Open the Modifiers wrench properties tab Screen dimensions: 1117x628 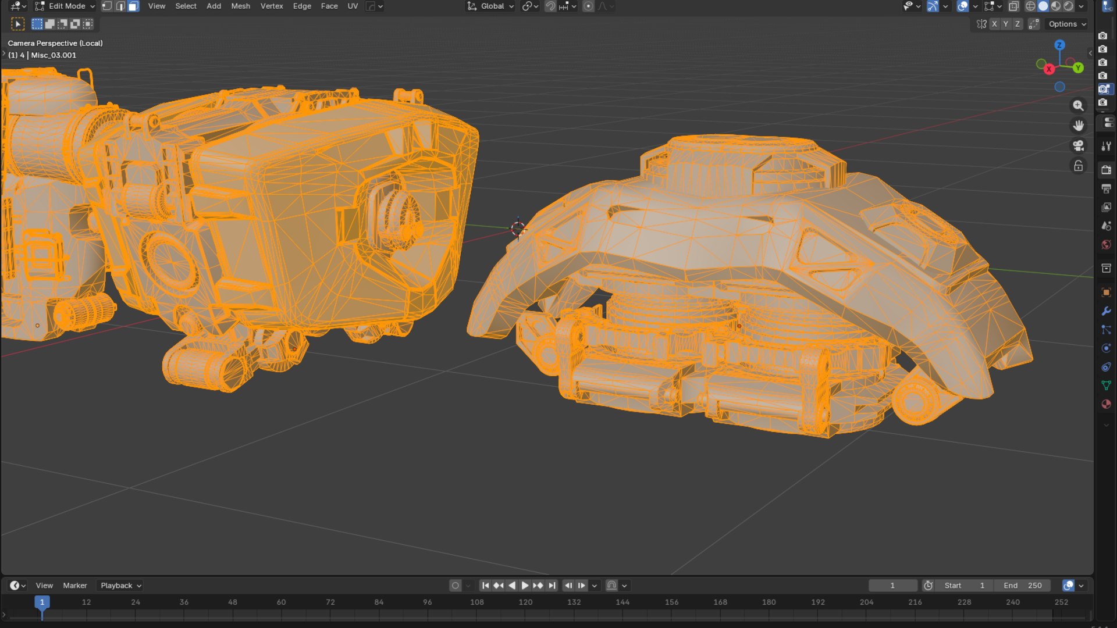1106,311
